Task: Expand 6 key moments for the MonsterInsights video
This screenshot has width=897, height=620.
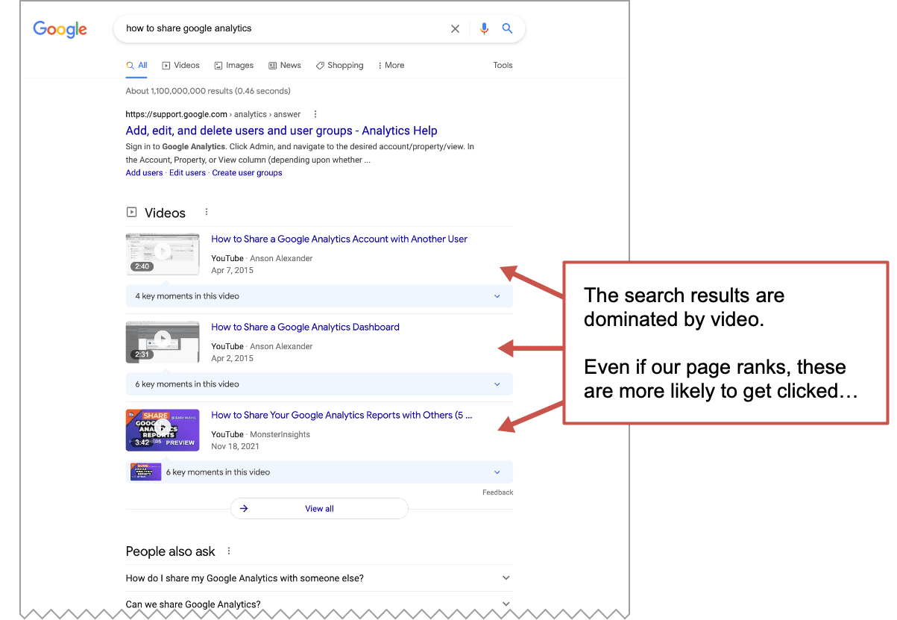Action: tap(319, 472)
